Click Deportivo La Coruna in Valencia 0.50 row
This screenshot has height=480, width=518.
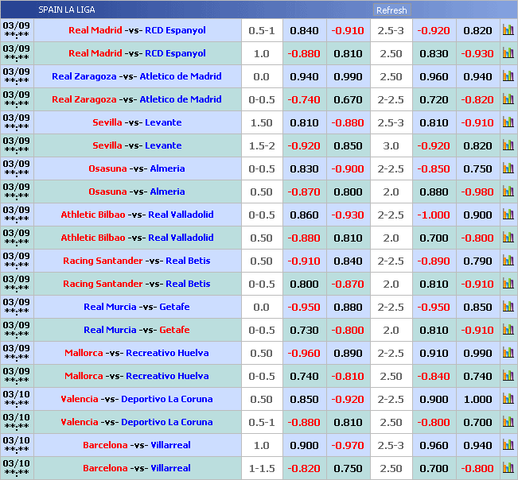167,399
